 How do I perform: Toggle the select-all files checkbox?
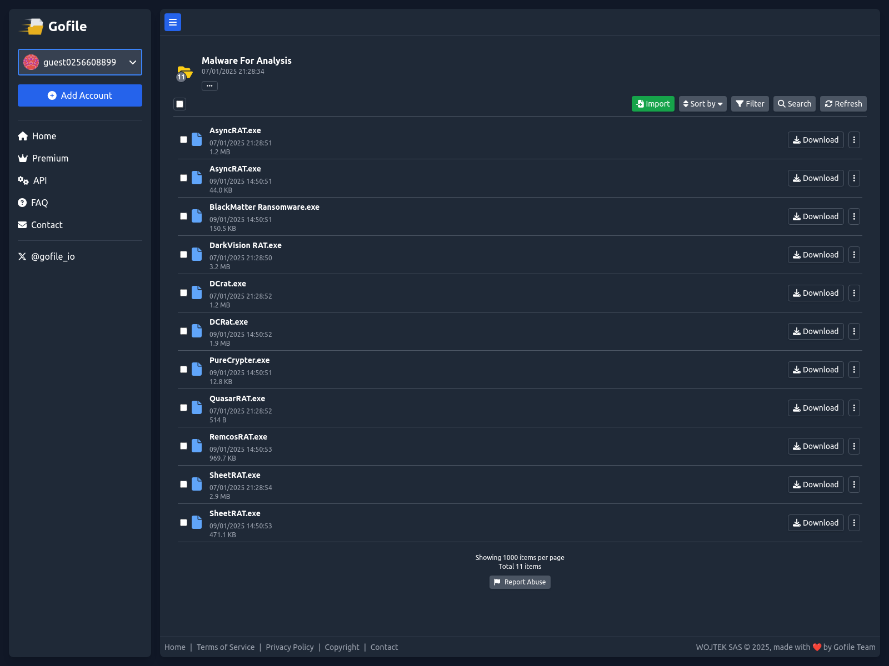[x=179, y=104]
